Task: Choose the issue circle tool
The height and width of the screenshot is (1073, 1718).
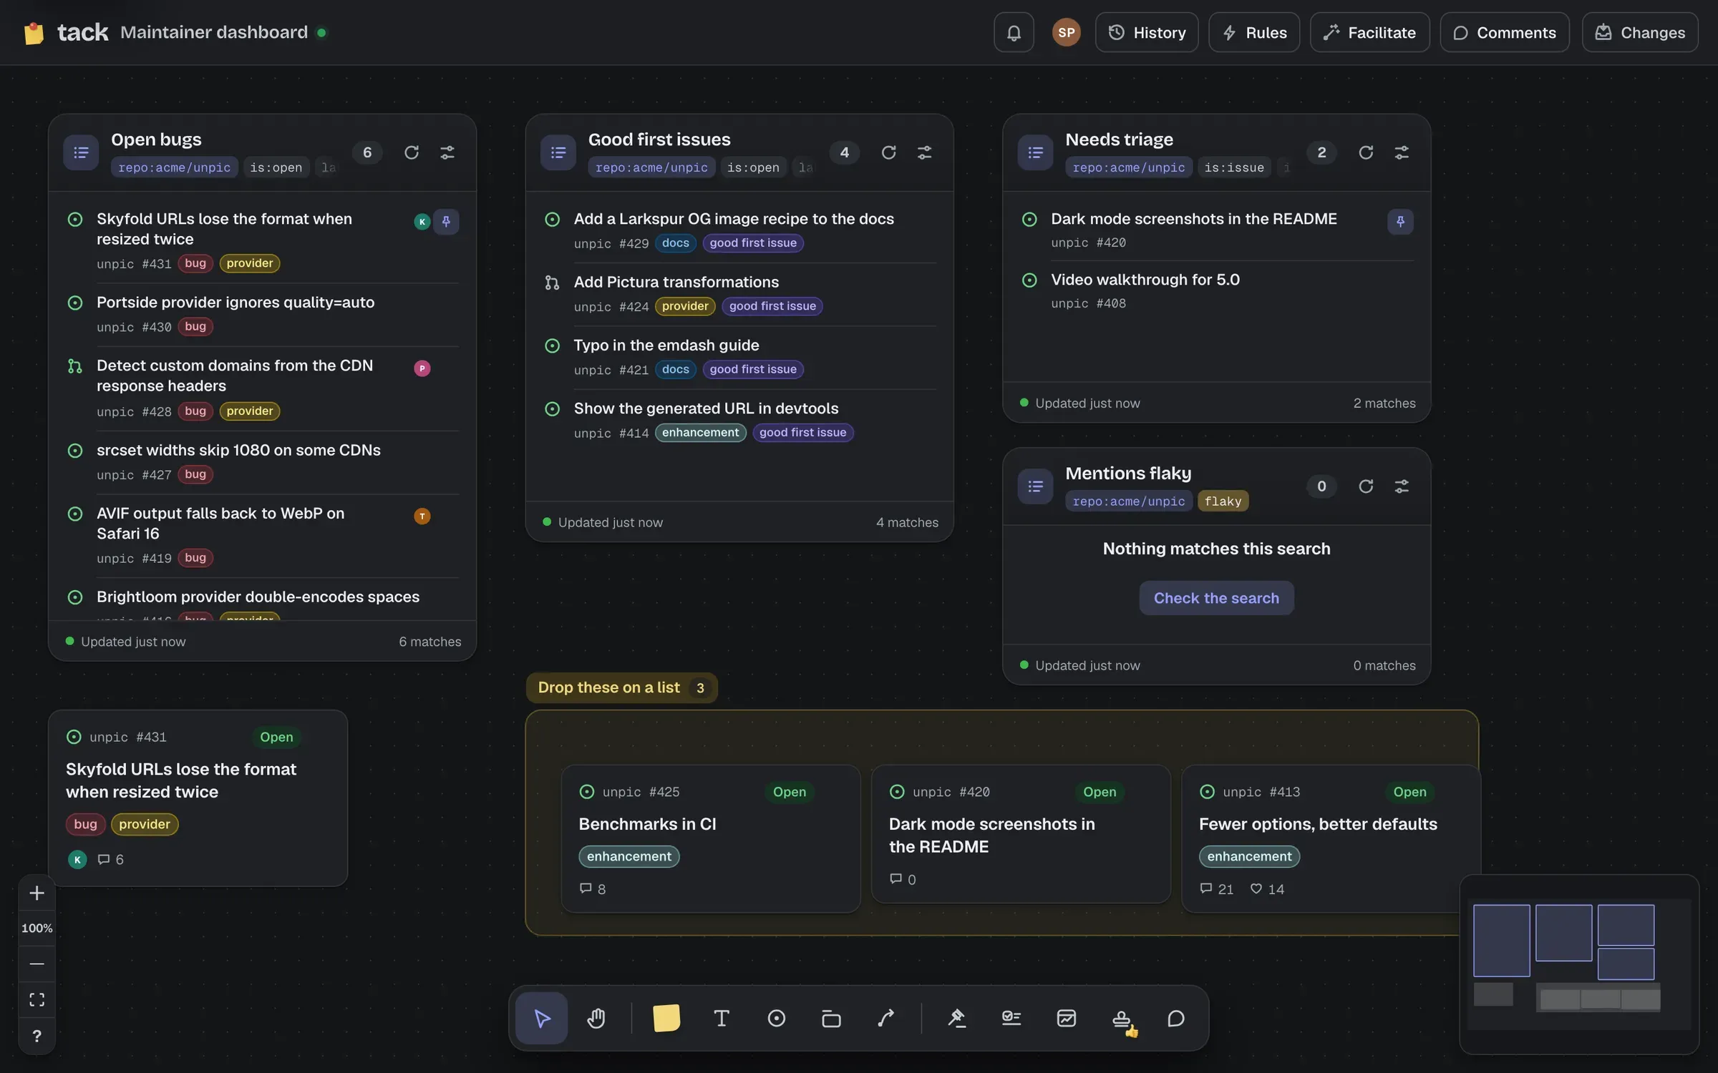Action: pyautogui.click(x=777, y=1018)
